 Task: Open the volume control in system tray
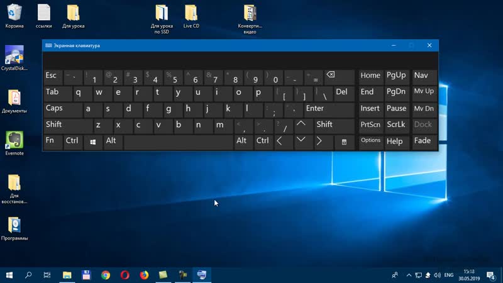[437, 275]
